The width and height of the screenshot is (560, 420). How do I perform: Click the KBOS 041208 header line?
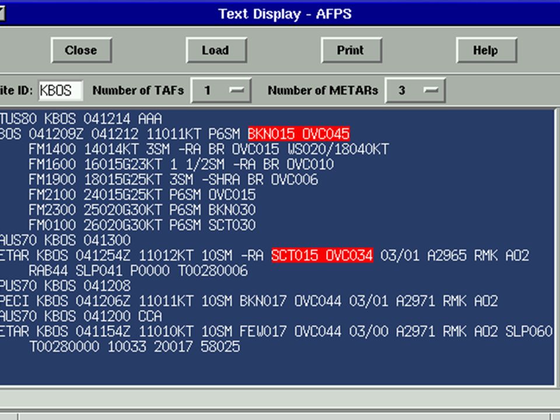pos(65,286)
